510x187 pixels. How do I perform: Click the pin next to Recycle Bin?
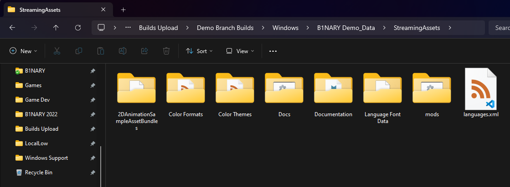(93, 172)
